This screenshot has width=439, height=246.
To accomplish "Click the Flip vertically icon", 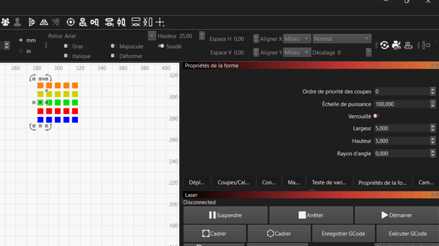I will [32, 22].
